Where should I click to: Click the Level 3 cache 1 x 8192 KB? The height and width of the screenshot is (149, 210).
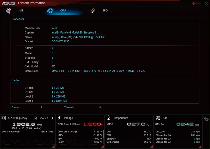pos(59,101)
